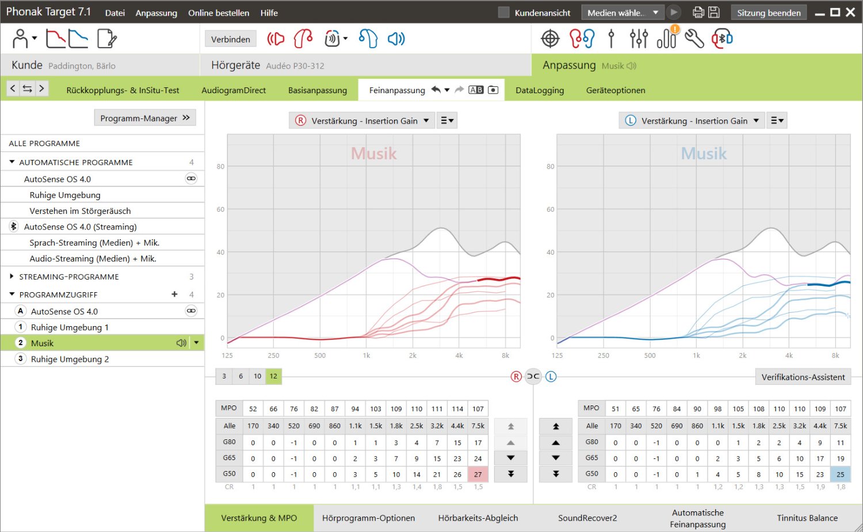The height and width of the screenshot is (532, 863).
Task: Toggle the left-right ear coupling button
Action: click(x=533, y=377)
